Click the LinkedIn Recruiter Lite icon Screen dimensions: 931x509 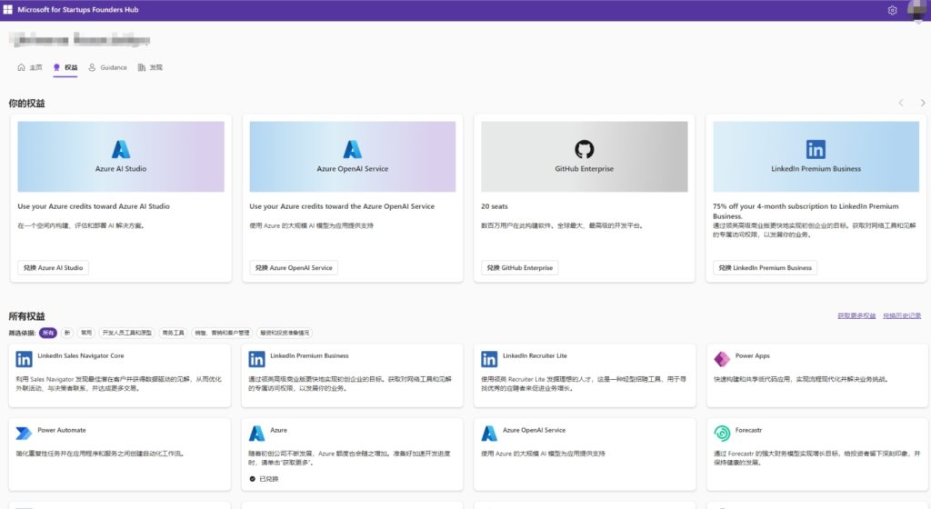click(x=489, y=359)
